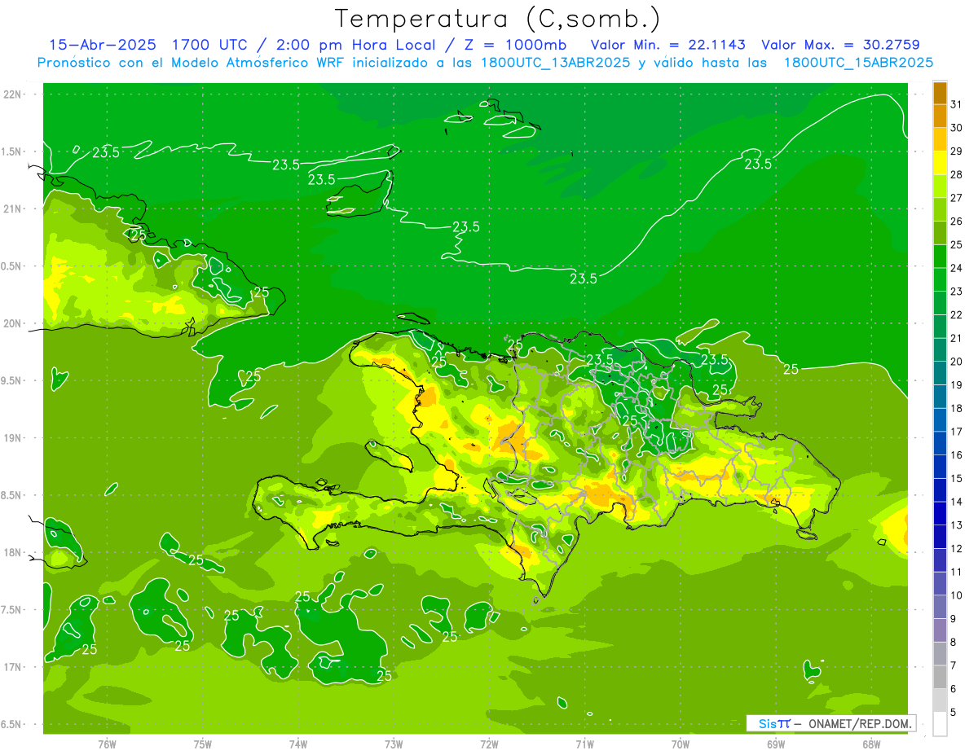This screenshot has width=978, height=755.
Task: Pick the gray swatch between 6 and 7
Action: click(940, 678)
